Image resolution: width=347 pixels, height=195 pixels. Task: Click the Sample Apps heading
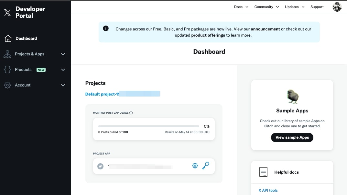292,110
